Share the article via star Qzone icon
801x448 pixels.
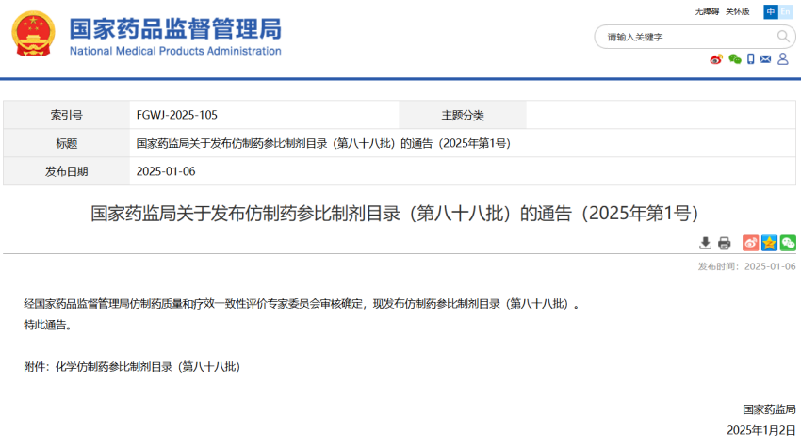coord(769,243)
